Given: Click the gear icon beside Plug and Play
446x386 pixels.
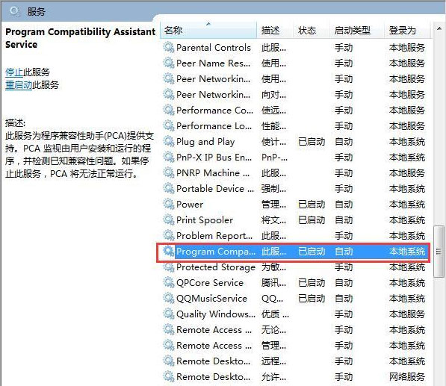Looking at the screenshot, I should click(168, 141).
